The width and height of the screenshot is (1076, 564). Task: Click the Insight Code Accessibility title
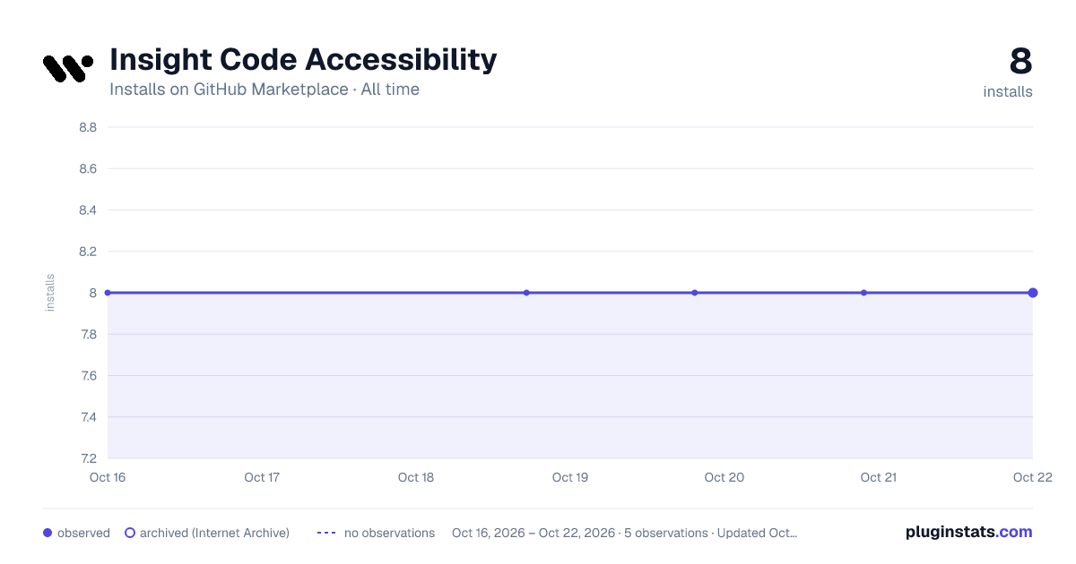303,59
